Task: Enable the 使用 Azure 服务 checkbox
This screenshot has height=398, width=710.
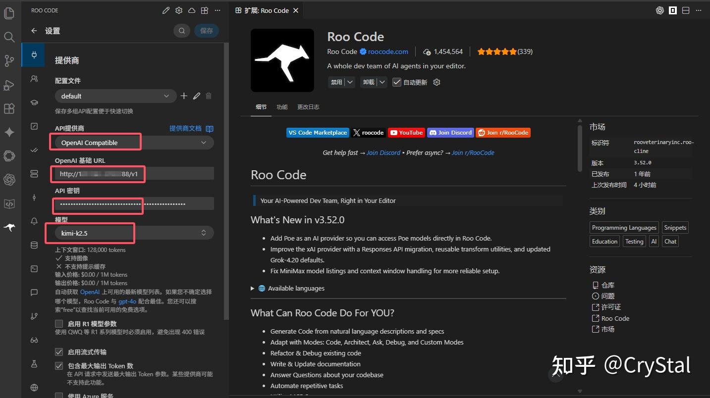Action: pyautogui.click(x=59, y=395)
